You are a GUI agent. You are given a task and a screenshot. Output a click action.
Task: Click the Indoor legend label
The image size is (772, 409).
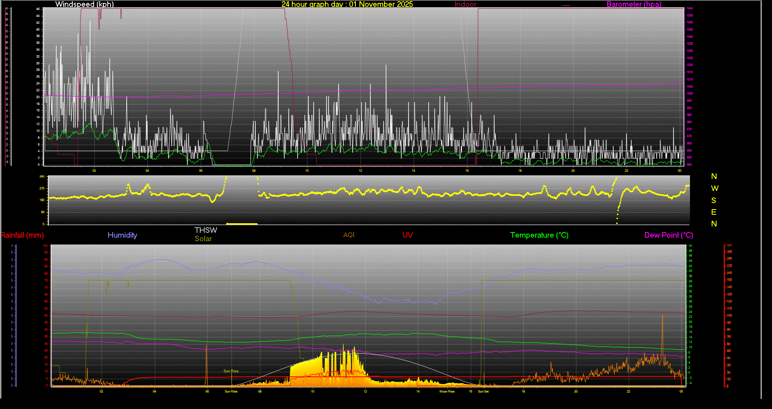465,4
